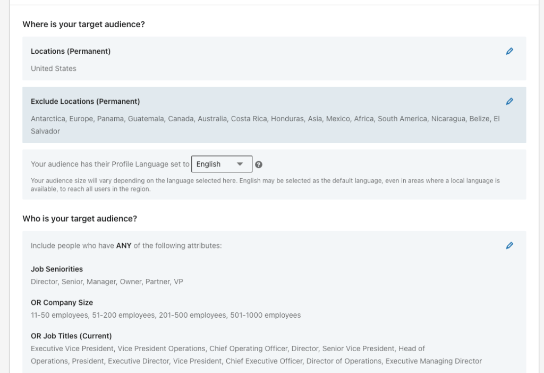Click 'United States' under Locations
Image resolution: width=544 pixels, height=373 pixels.
[x=53, y=69]
